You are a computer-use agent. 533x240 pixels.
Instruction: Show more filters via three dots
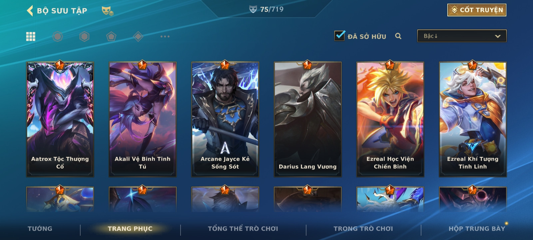(x=165, y=36)
